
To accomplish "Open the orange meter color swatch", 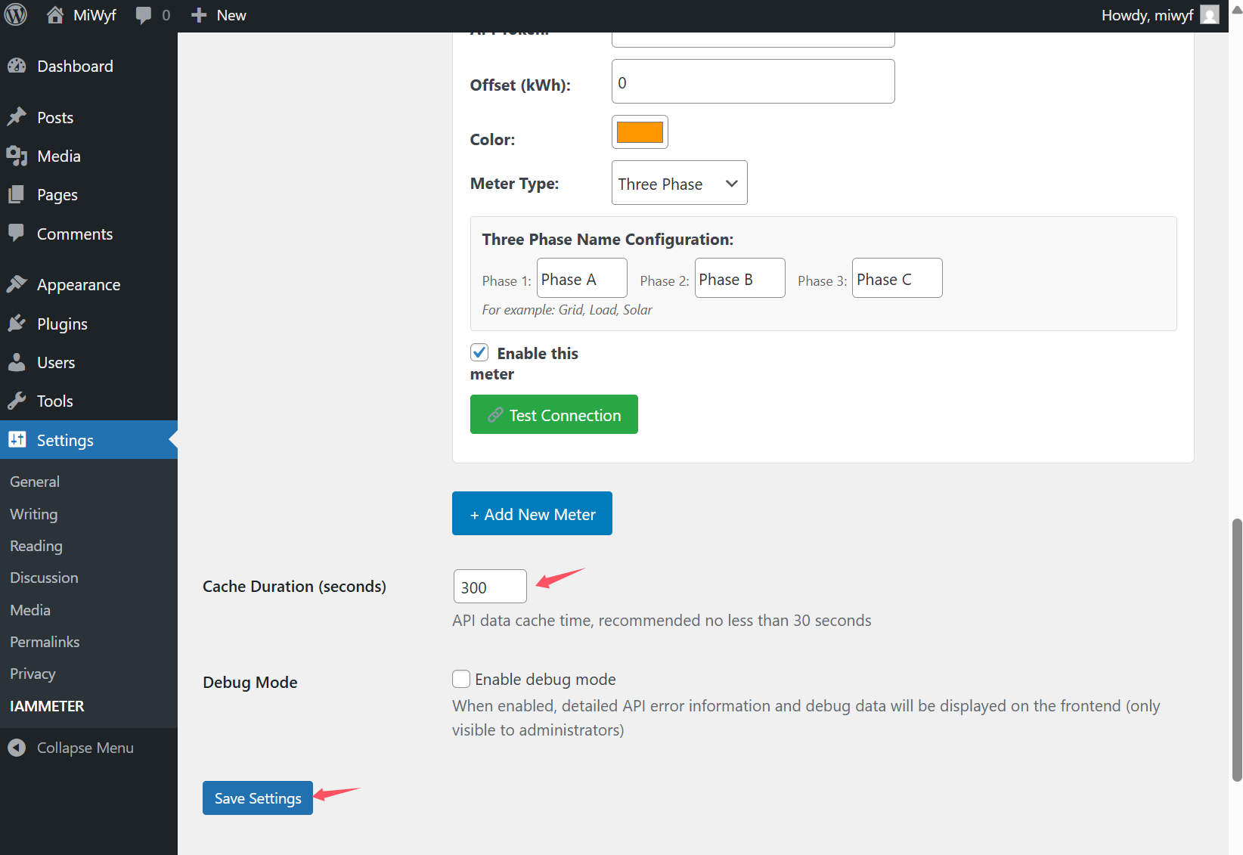I will coord(640,132).
